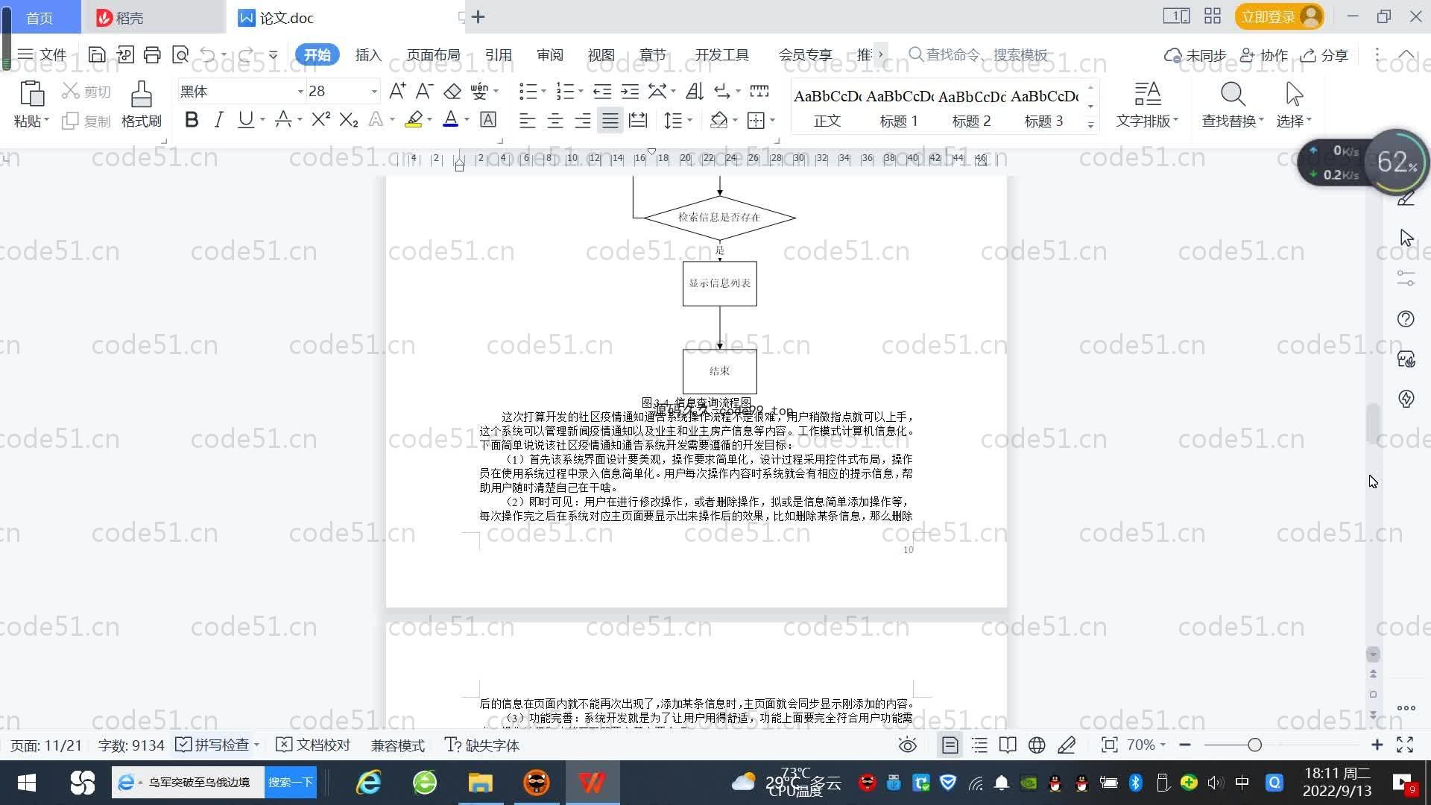Screen dimensions: 1431x805
Task: Click 分享 share button
Action: point(1324,54)
